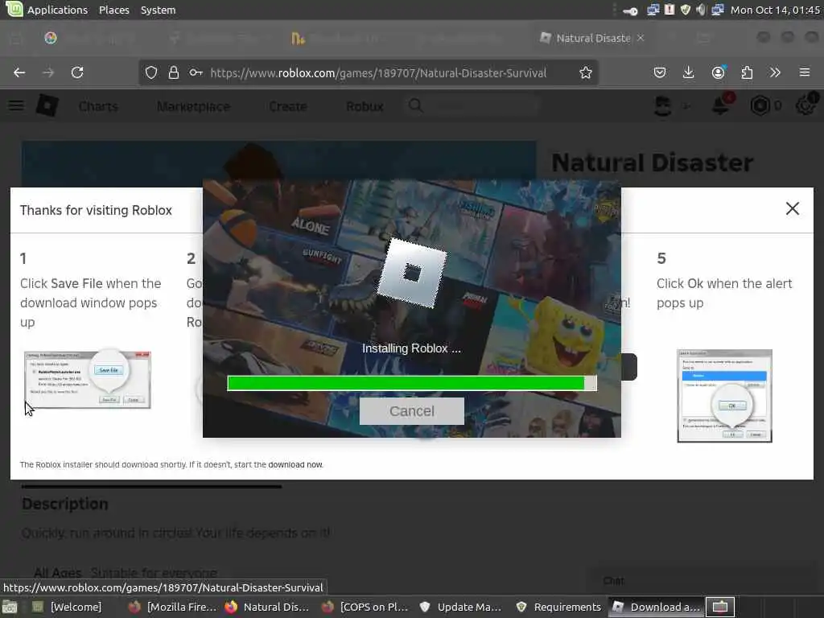This screenshot has width=824, height=618.
Task: Close the Thanks for visiting Roblox dialog
Action: coord(792,208)
